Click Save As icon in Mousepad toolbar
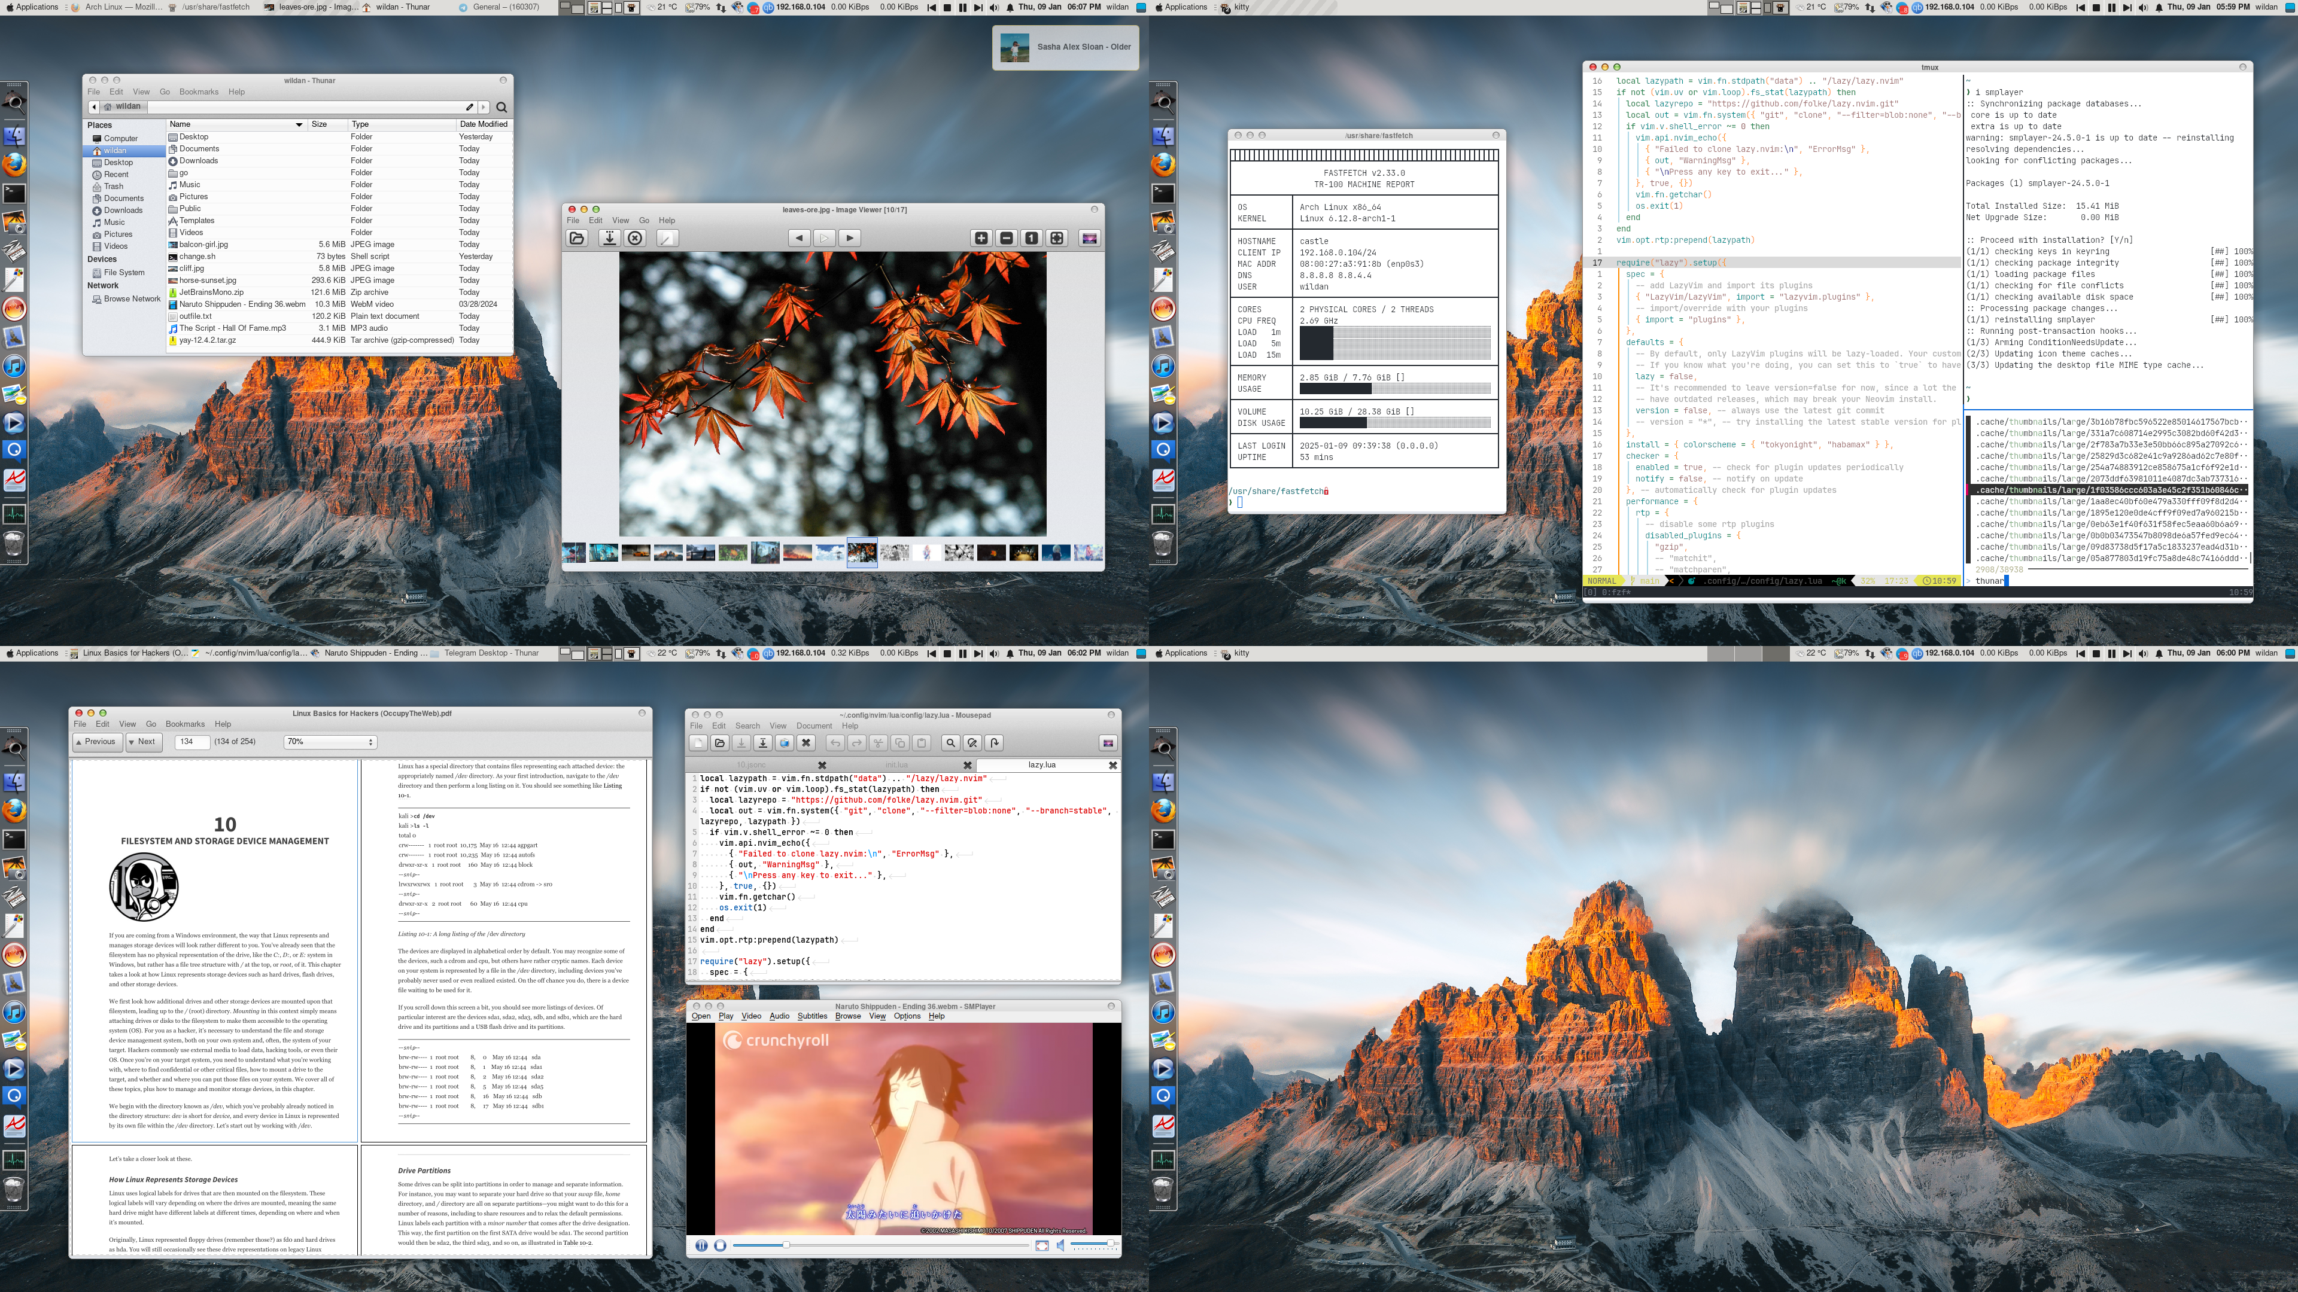 pyautogui.click(x=763, y=743)
